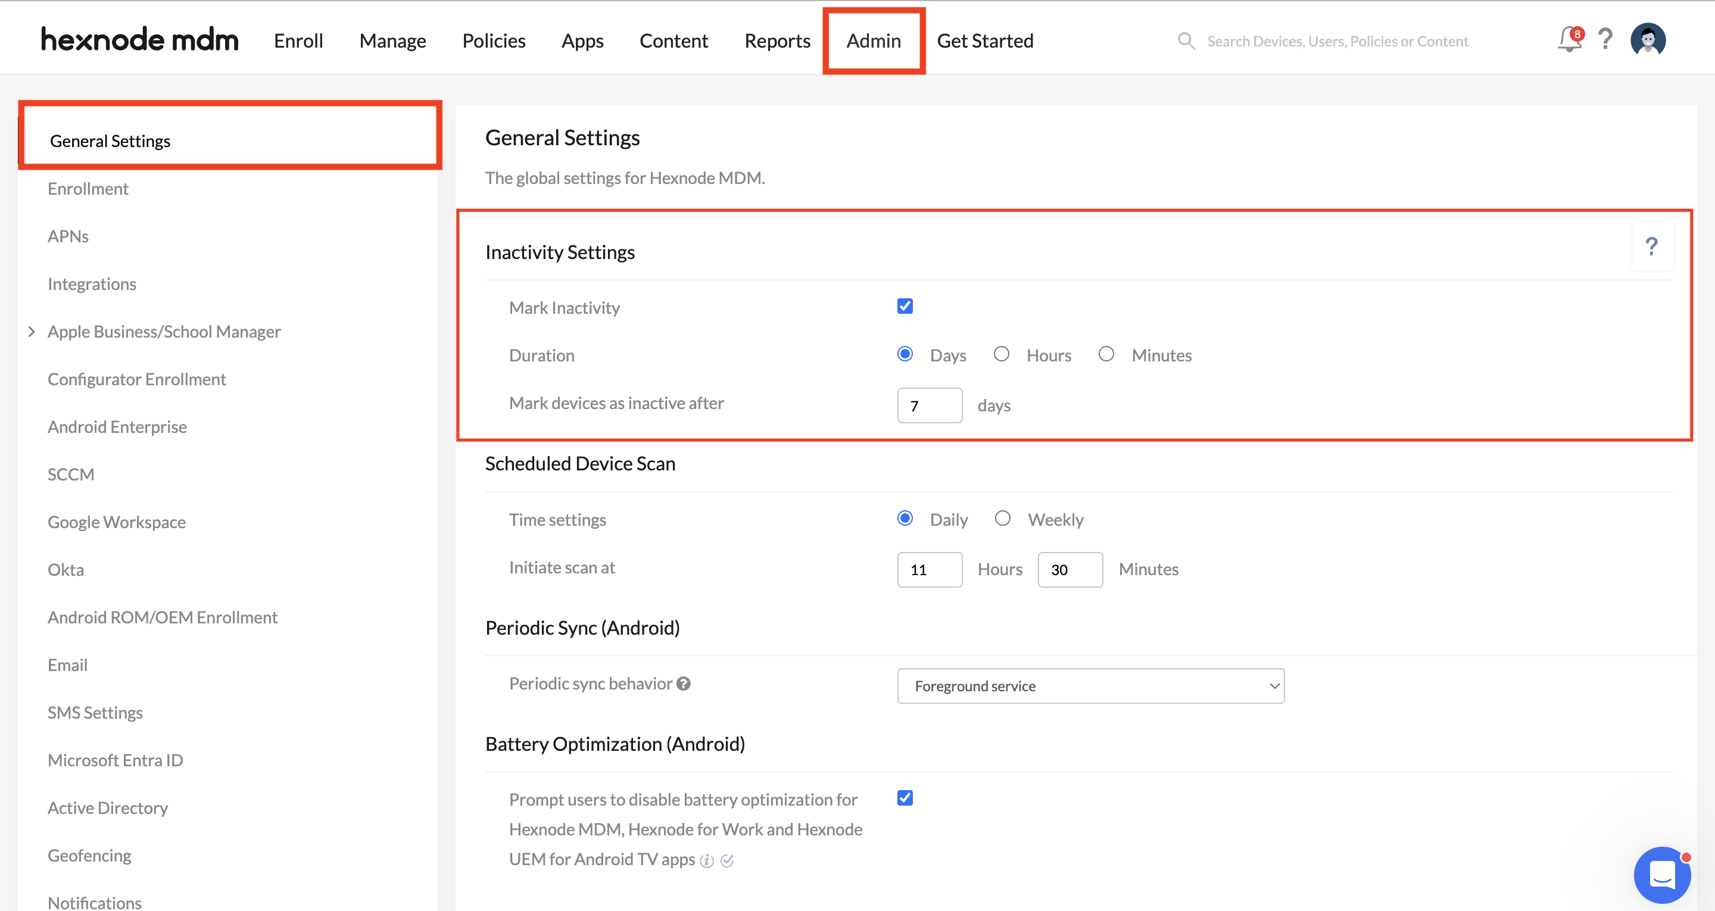The image size is (1715, 911).
Task: Click Periodic sync behavior help icon
Action: [684, 684]
